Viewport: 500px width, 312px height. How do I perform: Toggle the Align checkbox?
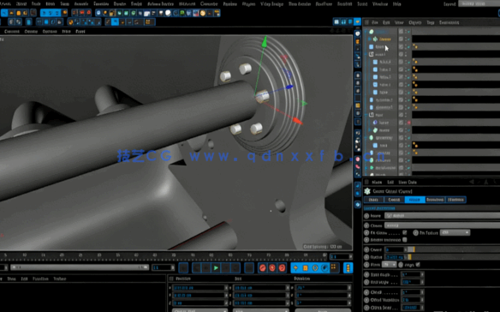(418, 264)
